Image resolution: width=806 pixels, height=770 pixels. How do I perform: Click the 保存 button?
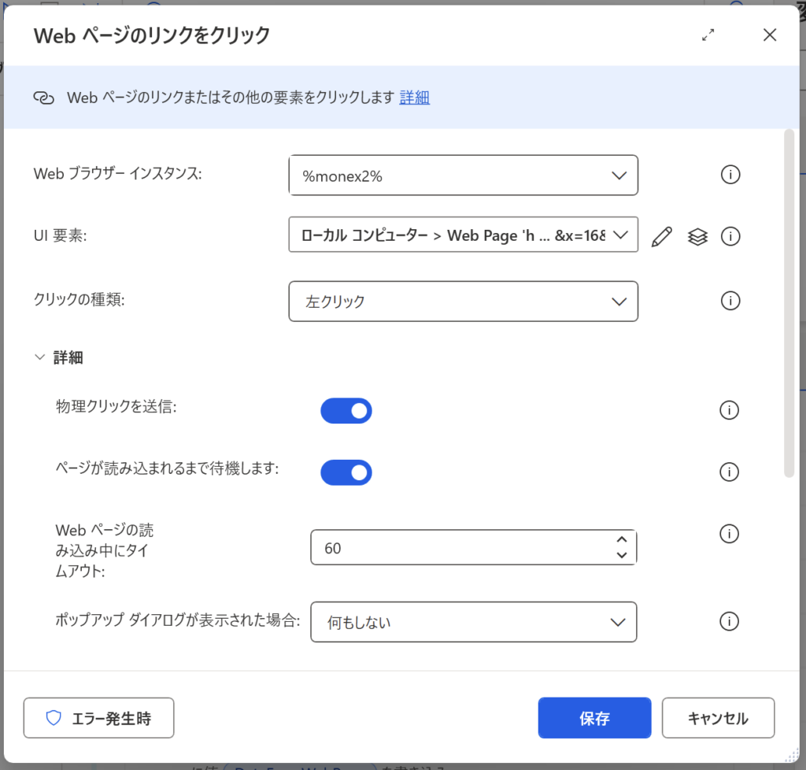(x=594, y=718)
